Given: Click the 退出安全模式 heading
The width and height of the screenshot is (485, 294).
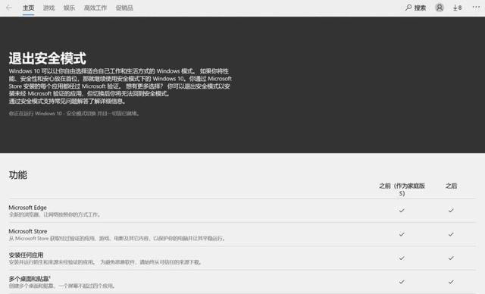Looking at the screenshot, I should tap(47, 58).
